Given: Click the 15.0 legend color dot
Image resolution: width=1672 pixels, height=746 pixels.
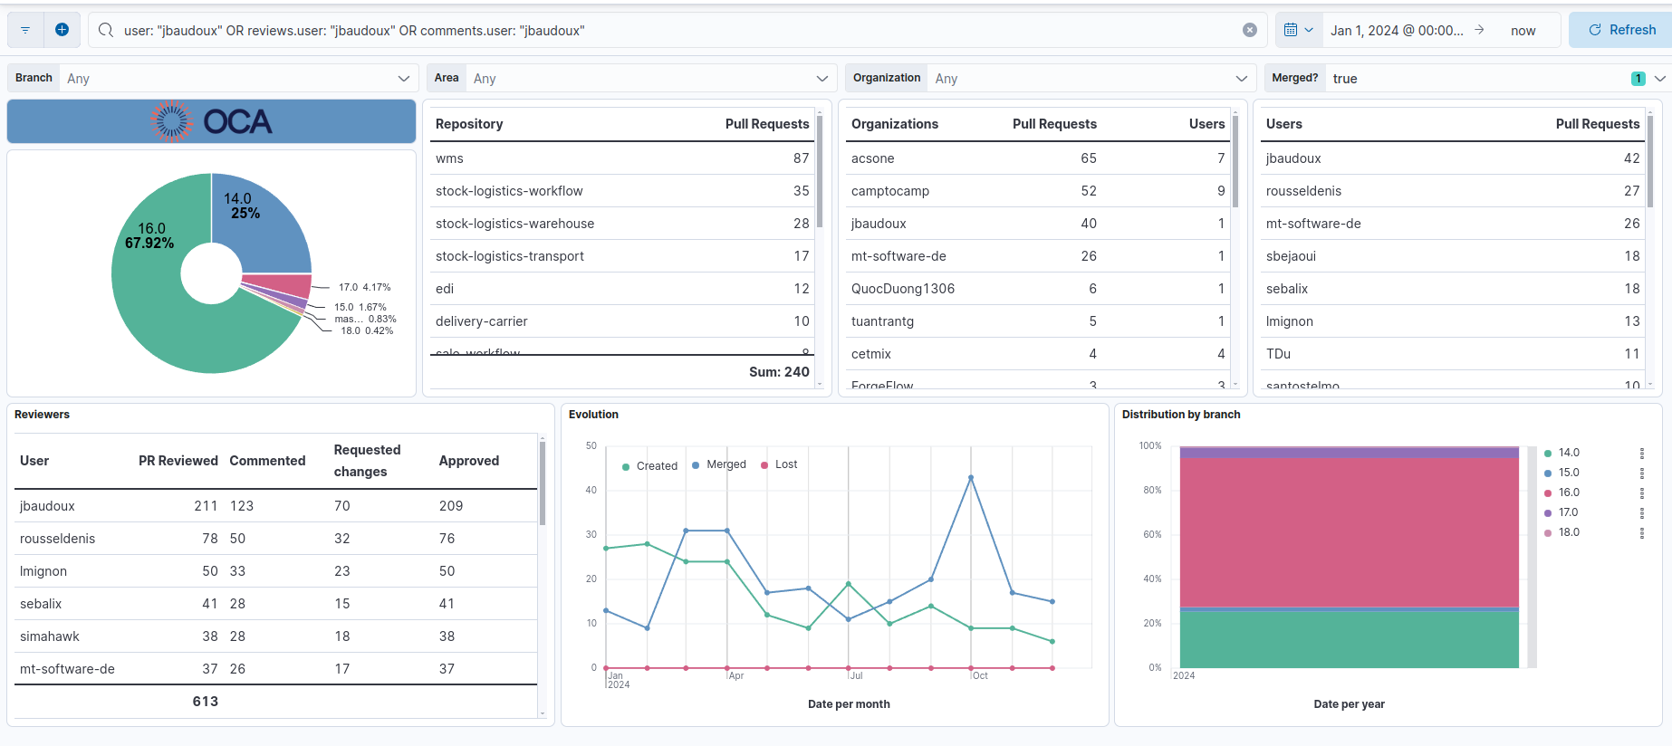Looking at the screenshot, I should click(1548, 473).
